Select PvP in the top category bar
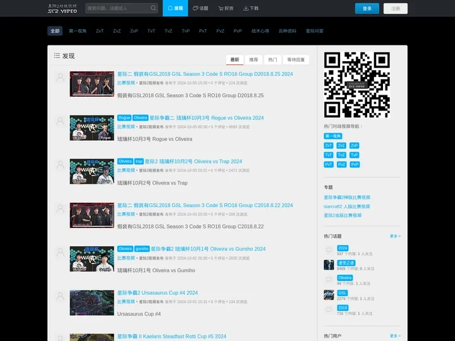Viewport: 455px width, 341px height. pos(238,31)
